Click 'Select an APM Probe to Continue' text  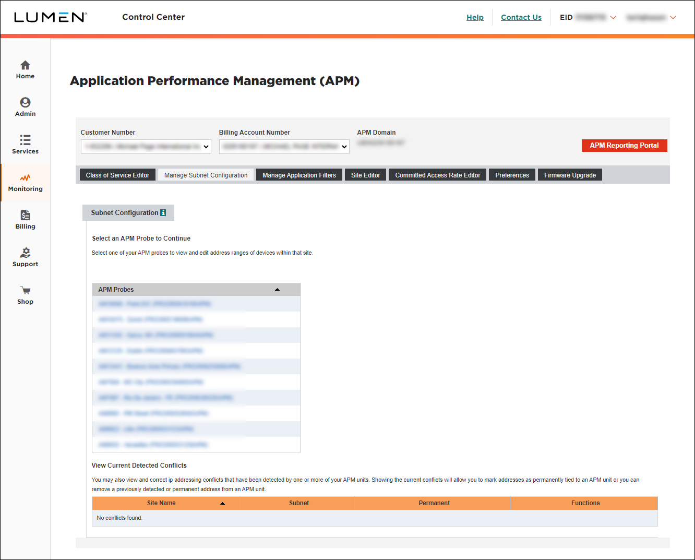141,239
